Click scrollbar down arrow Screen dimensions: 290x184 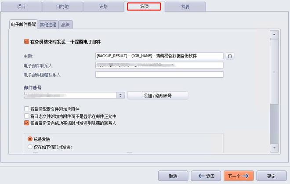(274, 148)
